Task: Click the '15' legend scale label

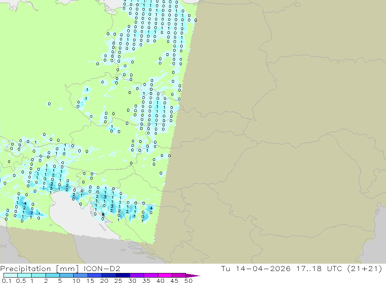Action: 90,281
